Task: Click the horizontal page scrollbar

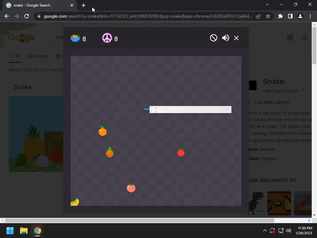Action: coord(140,220)
